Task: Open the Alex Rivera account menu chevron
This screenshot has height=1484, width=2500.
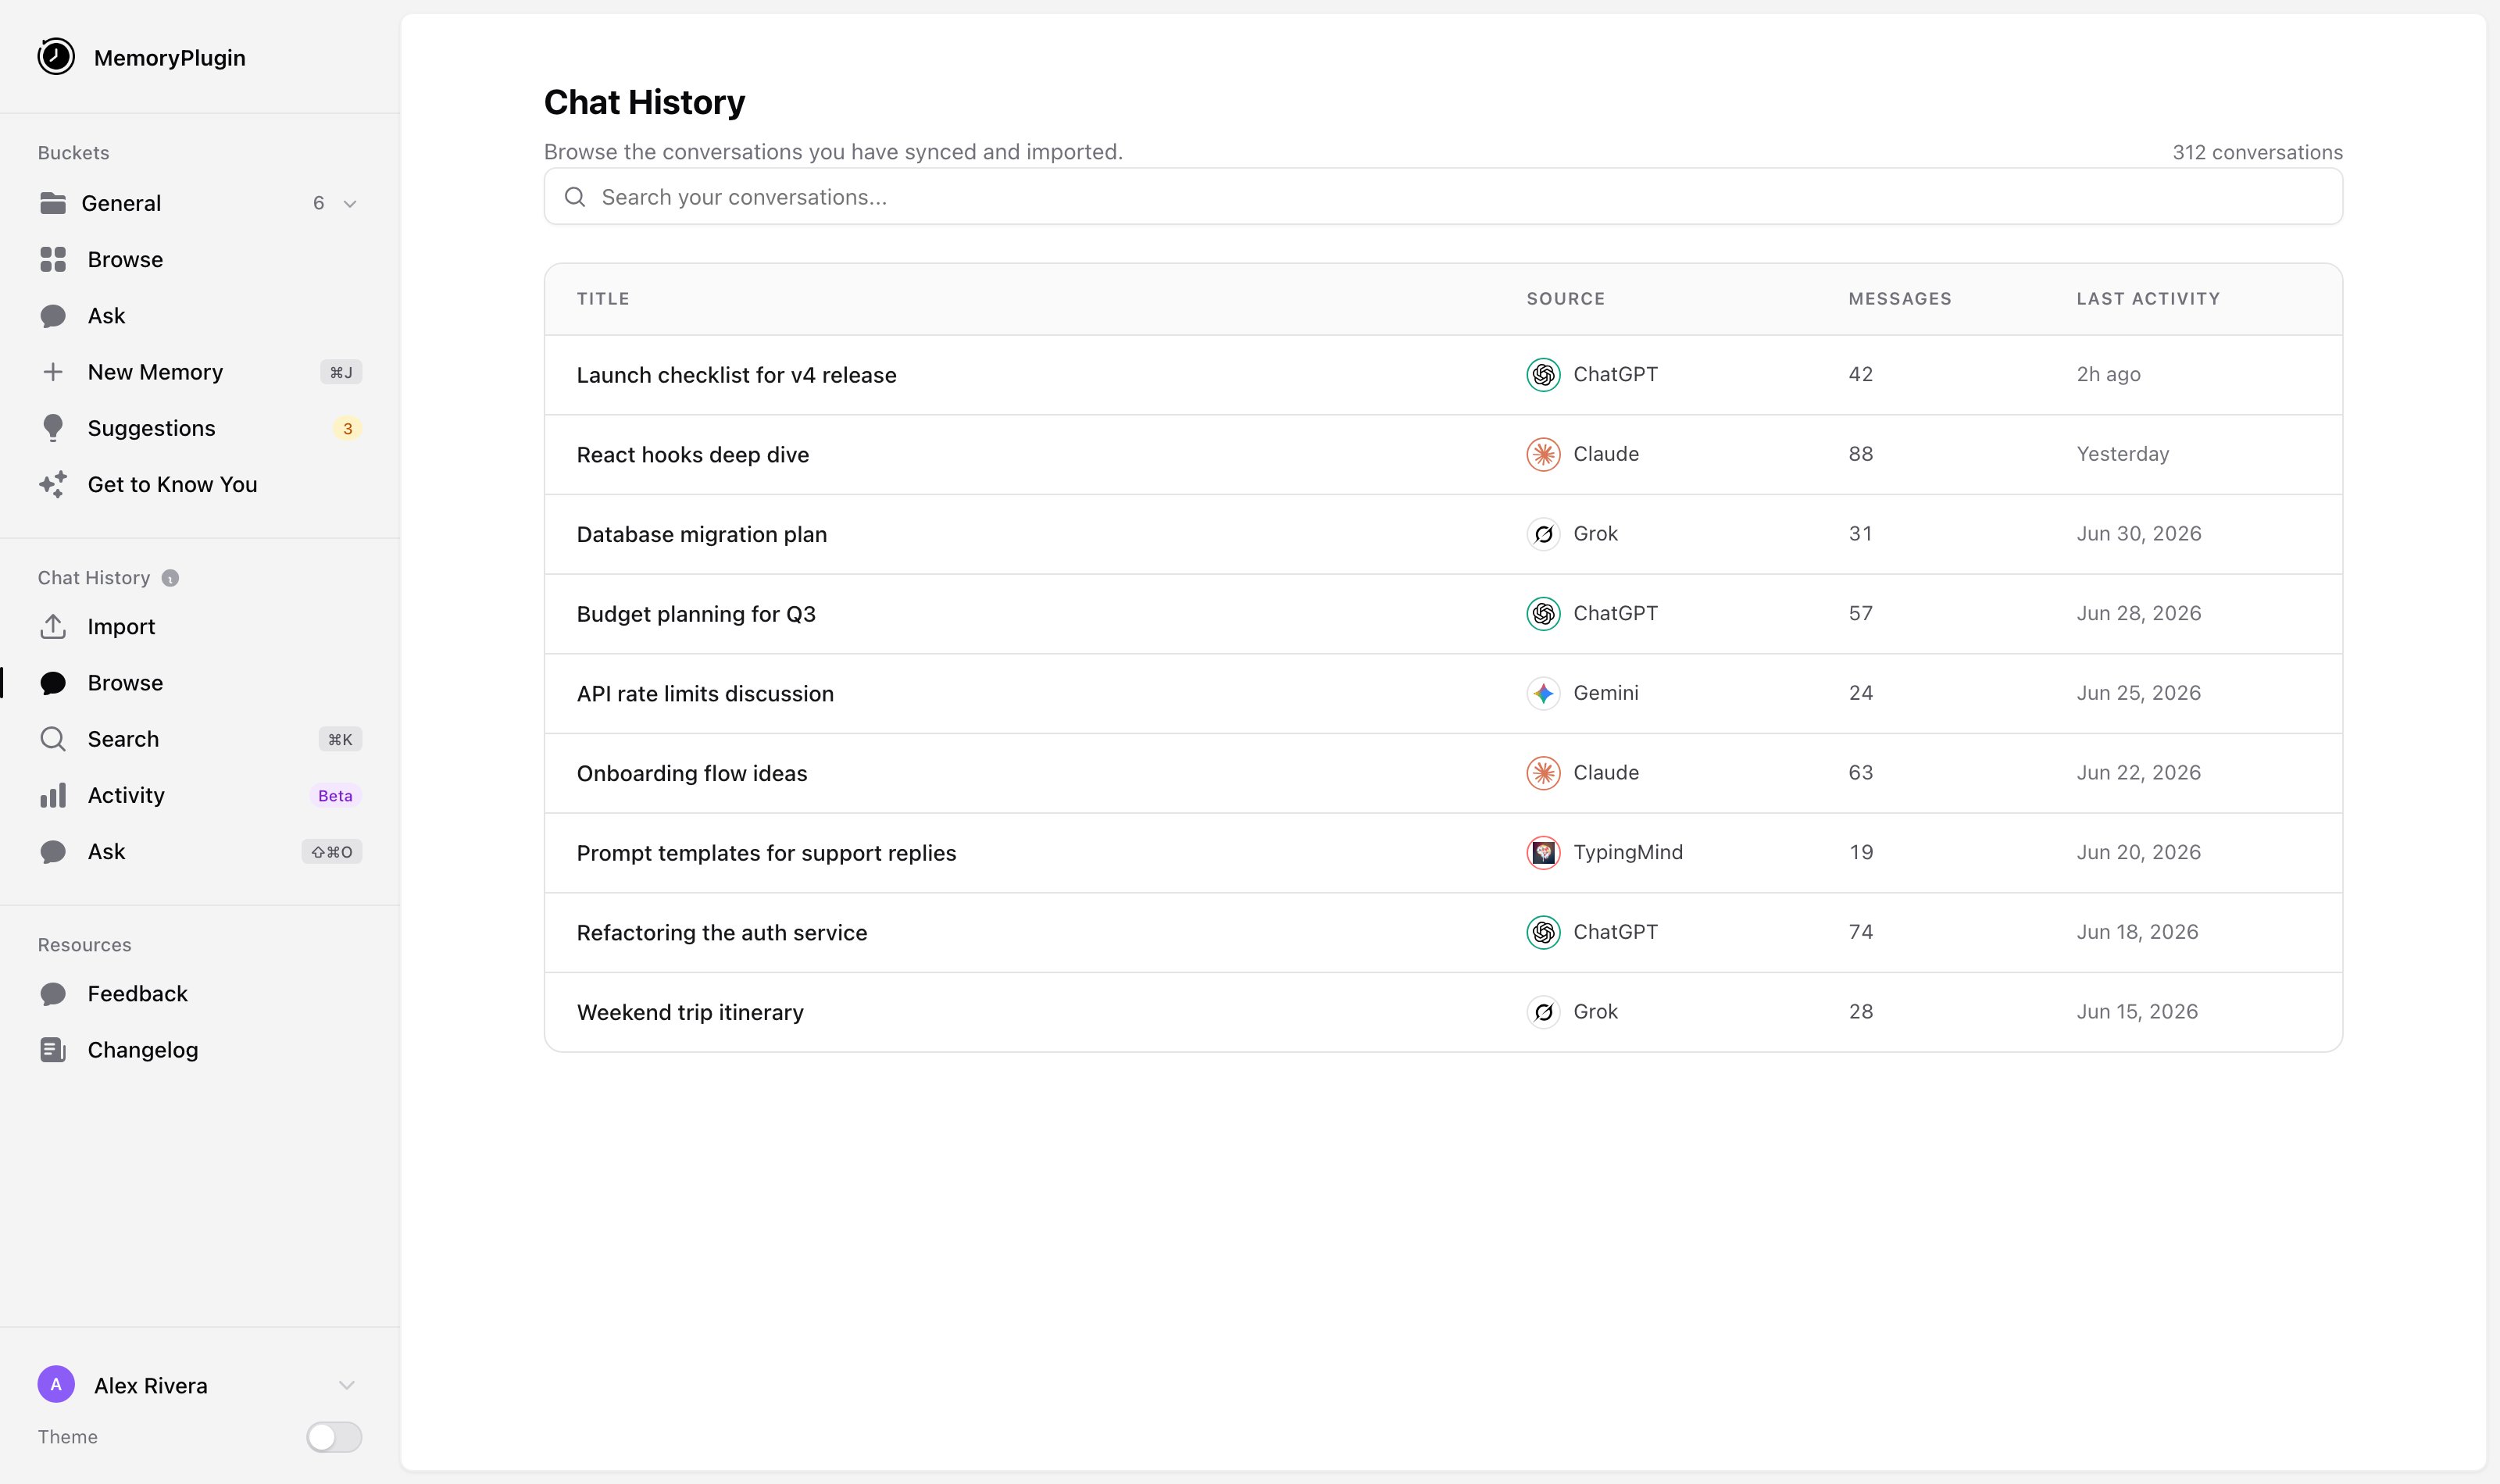Action: (347, 1385)
